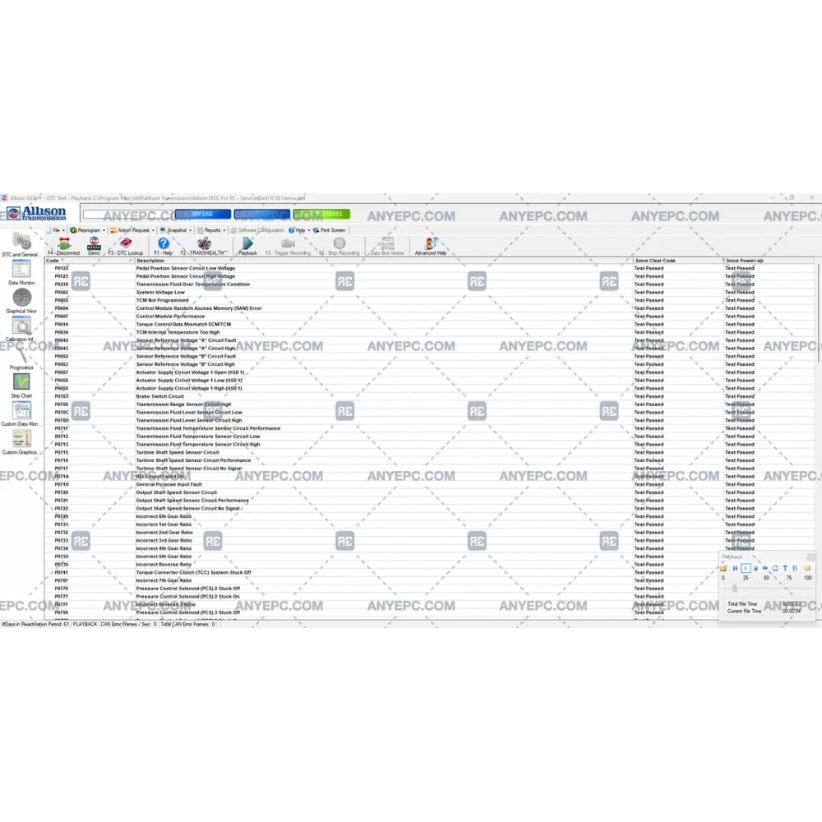Viewport: 822px width, 822px height.
Task: Expand the Reprogram dropdown menu
Action: tap(89, 231)
